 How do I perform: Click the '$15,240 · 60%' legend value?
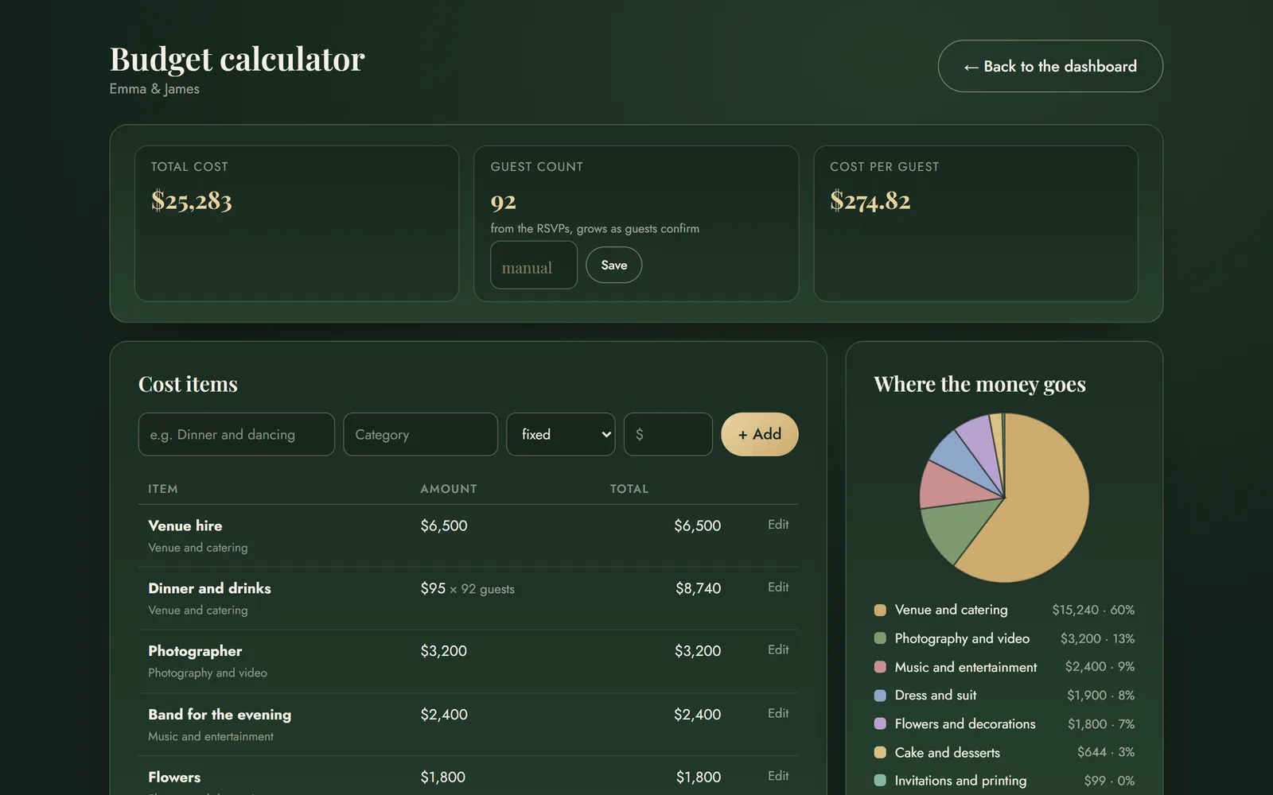1093,610
